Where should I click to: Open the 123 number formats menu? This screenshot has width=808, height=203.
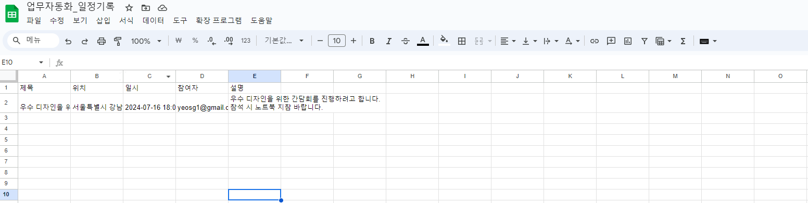click(246, 41)
